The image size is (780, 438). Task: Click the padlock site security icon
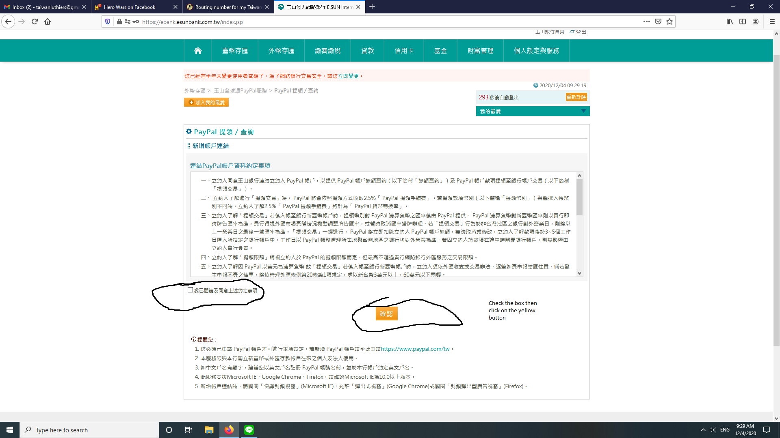[x=119, y=21]
